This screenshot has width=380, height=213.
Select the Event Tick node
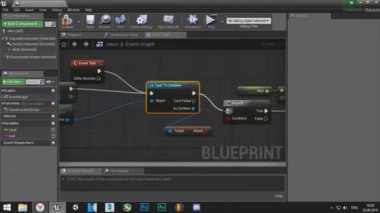87,63
